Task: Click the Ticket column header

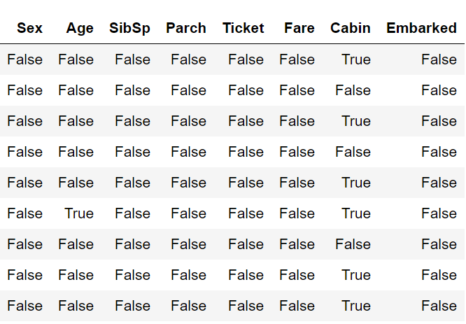Action: click(243, 29)
